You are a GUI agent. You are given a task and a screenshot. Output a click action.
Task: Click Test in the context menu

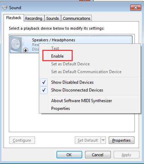click(x=55, y=48)
